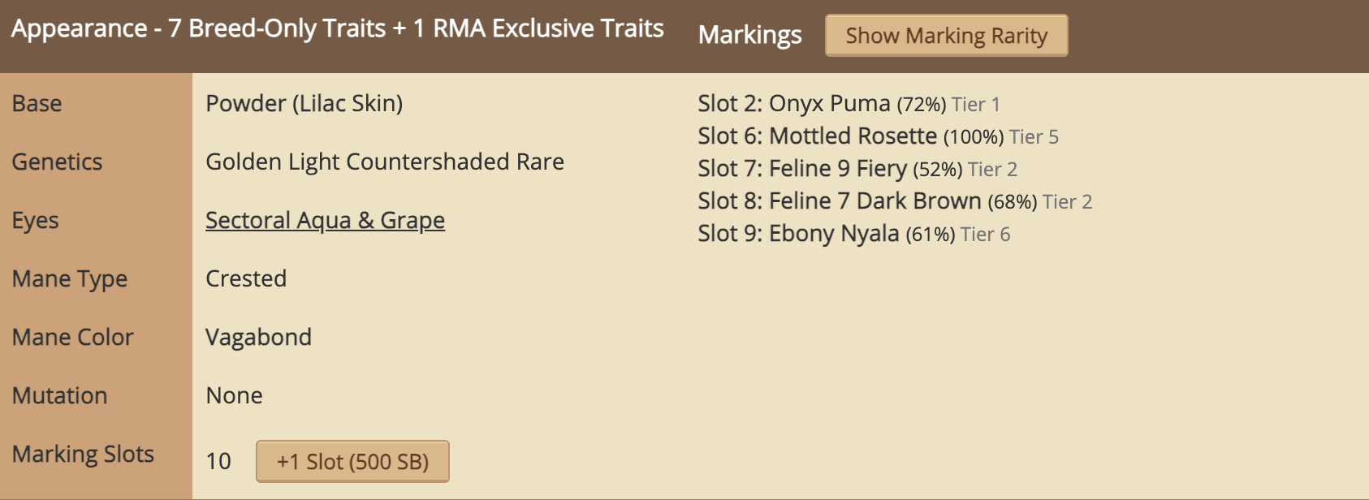This screenshot has height=500, width=1369.
Task: Click the Appearance header title
Action: pyautogui.click(x=337, y=28)
